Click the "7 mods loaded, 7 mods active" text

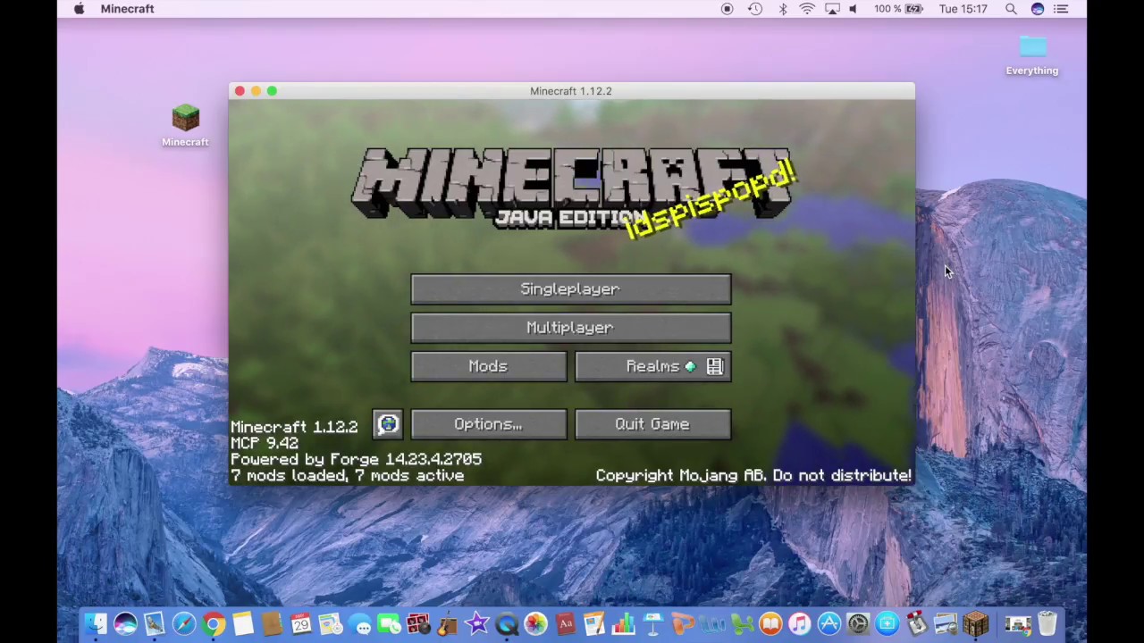coord(347,476)
